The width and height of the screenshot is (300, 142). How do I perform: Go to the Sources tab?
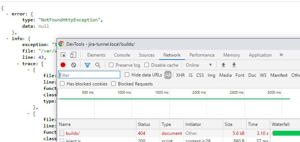(147, 55)
